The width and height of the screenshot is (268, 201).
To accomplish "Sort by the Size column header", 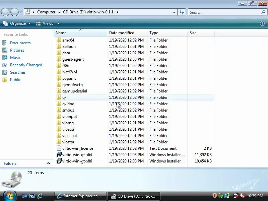I will (x=201, y=32).
